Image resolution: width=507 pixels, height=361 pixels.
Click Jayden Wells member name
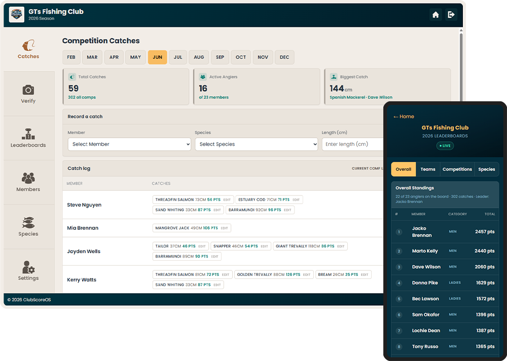click(x=84, y=251)
